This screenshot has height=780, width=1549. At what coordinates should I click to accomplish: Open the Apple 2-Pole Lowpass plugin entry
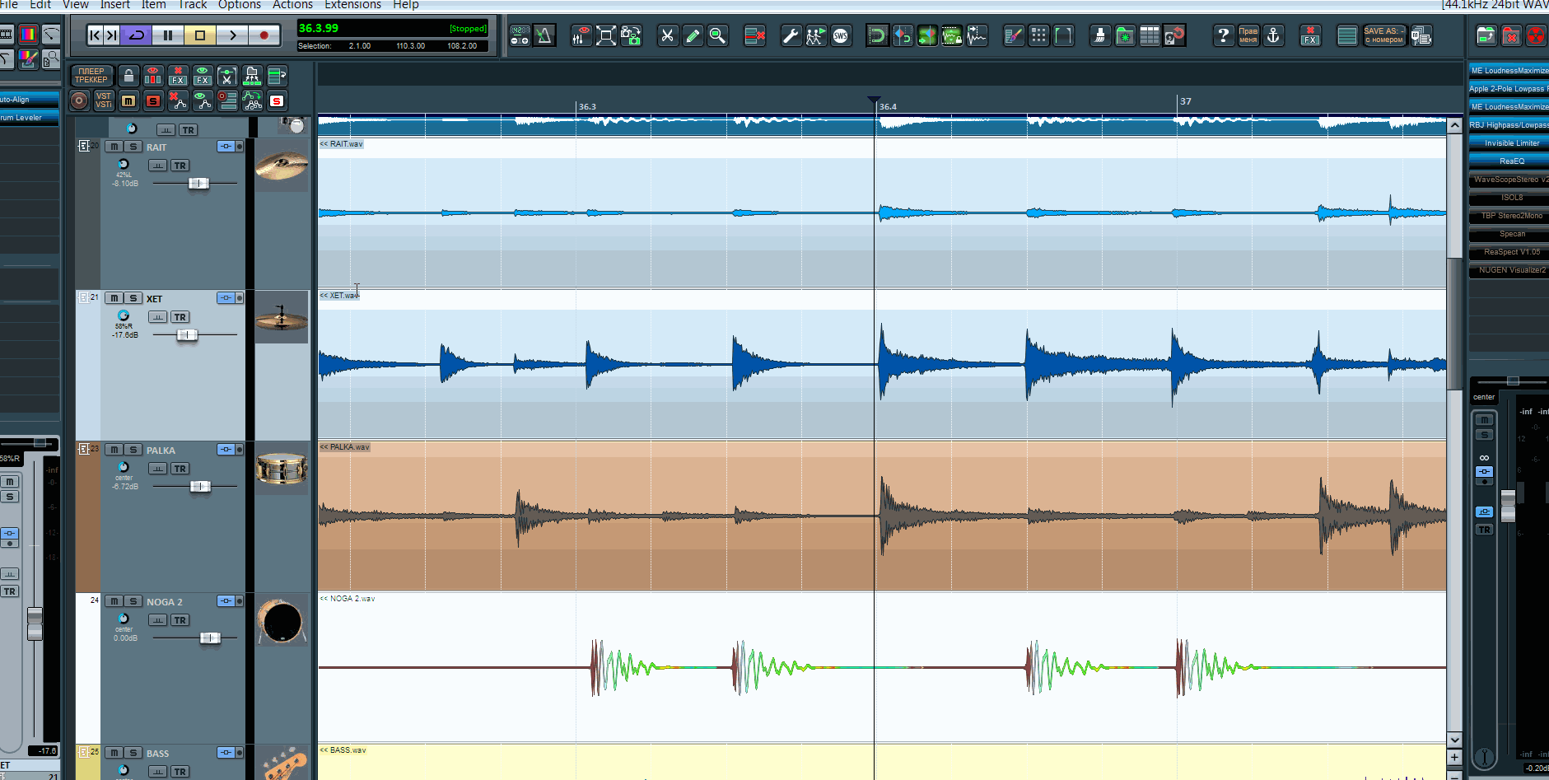click(x=1509, y=89)
